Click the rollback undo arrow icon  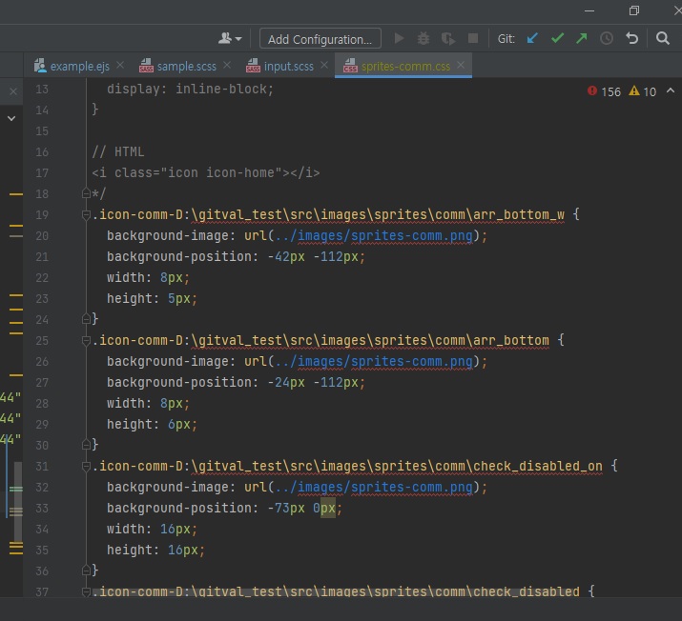(x=631, y=39)
